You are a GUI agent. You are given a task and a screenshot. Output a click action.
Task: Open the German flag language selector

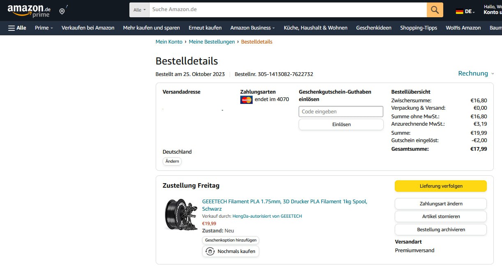(x=465, y=11)
